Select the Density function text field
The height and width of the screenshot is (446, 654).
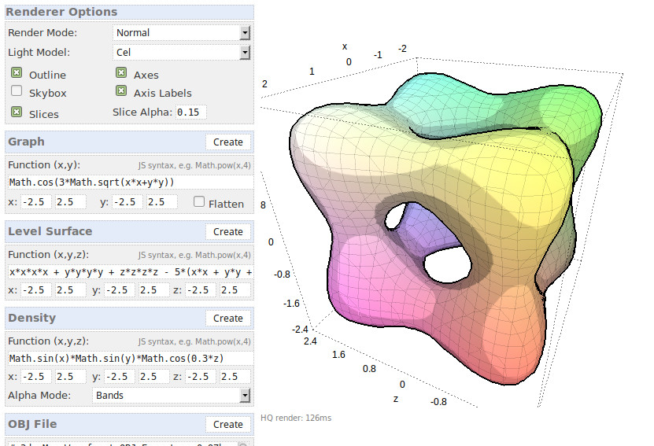click(x=130, y=359)
